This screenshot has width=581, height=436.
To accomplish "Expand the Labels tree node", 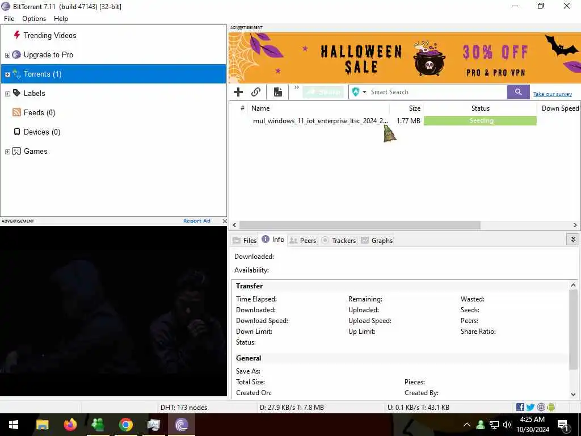I will (x=7, y=94).
